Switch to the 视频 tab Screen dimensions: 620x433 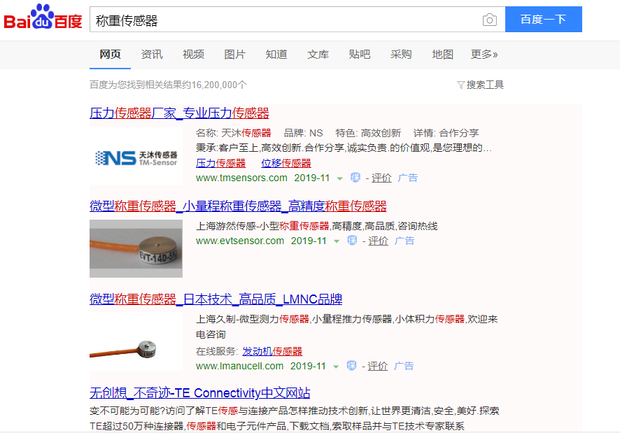pos(193,54)
